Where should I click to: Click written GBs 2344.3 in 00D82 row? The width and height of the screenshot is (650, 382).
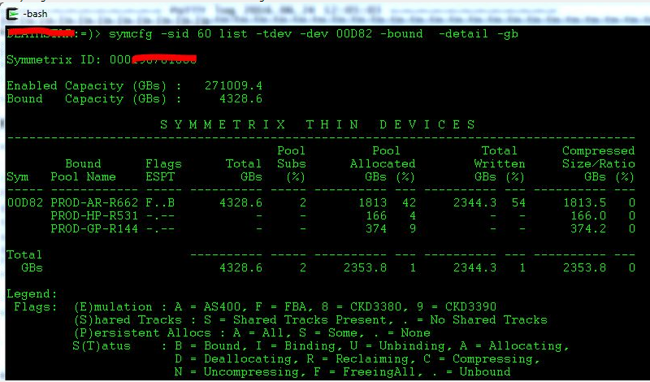474,203
